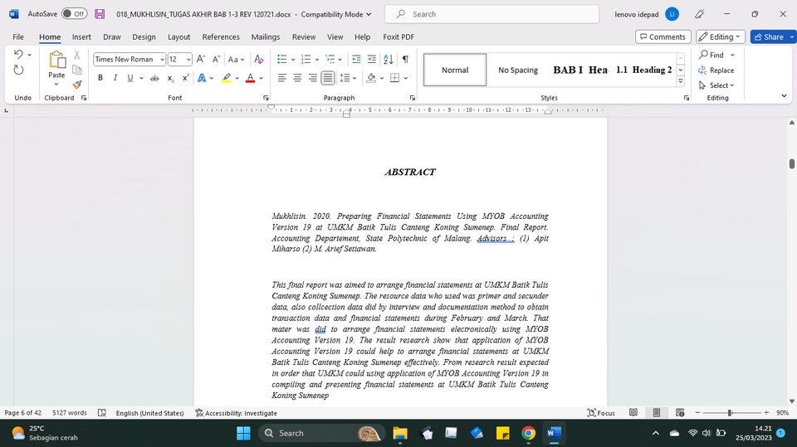Click the spelling proofing icon in status bar
This screenshot has width=797, height=447.
pos(102,413)
